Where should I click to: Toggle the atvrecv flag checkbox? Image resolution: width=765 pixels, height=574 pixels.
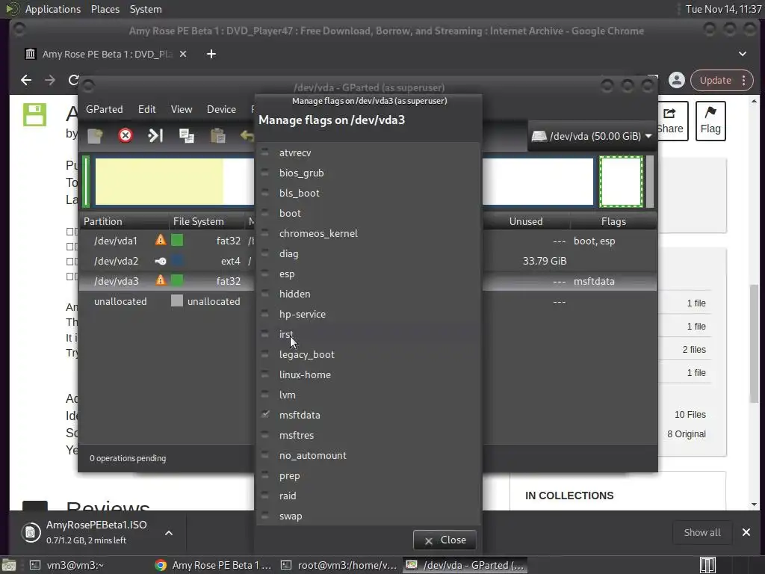(265, 152)
